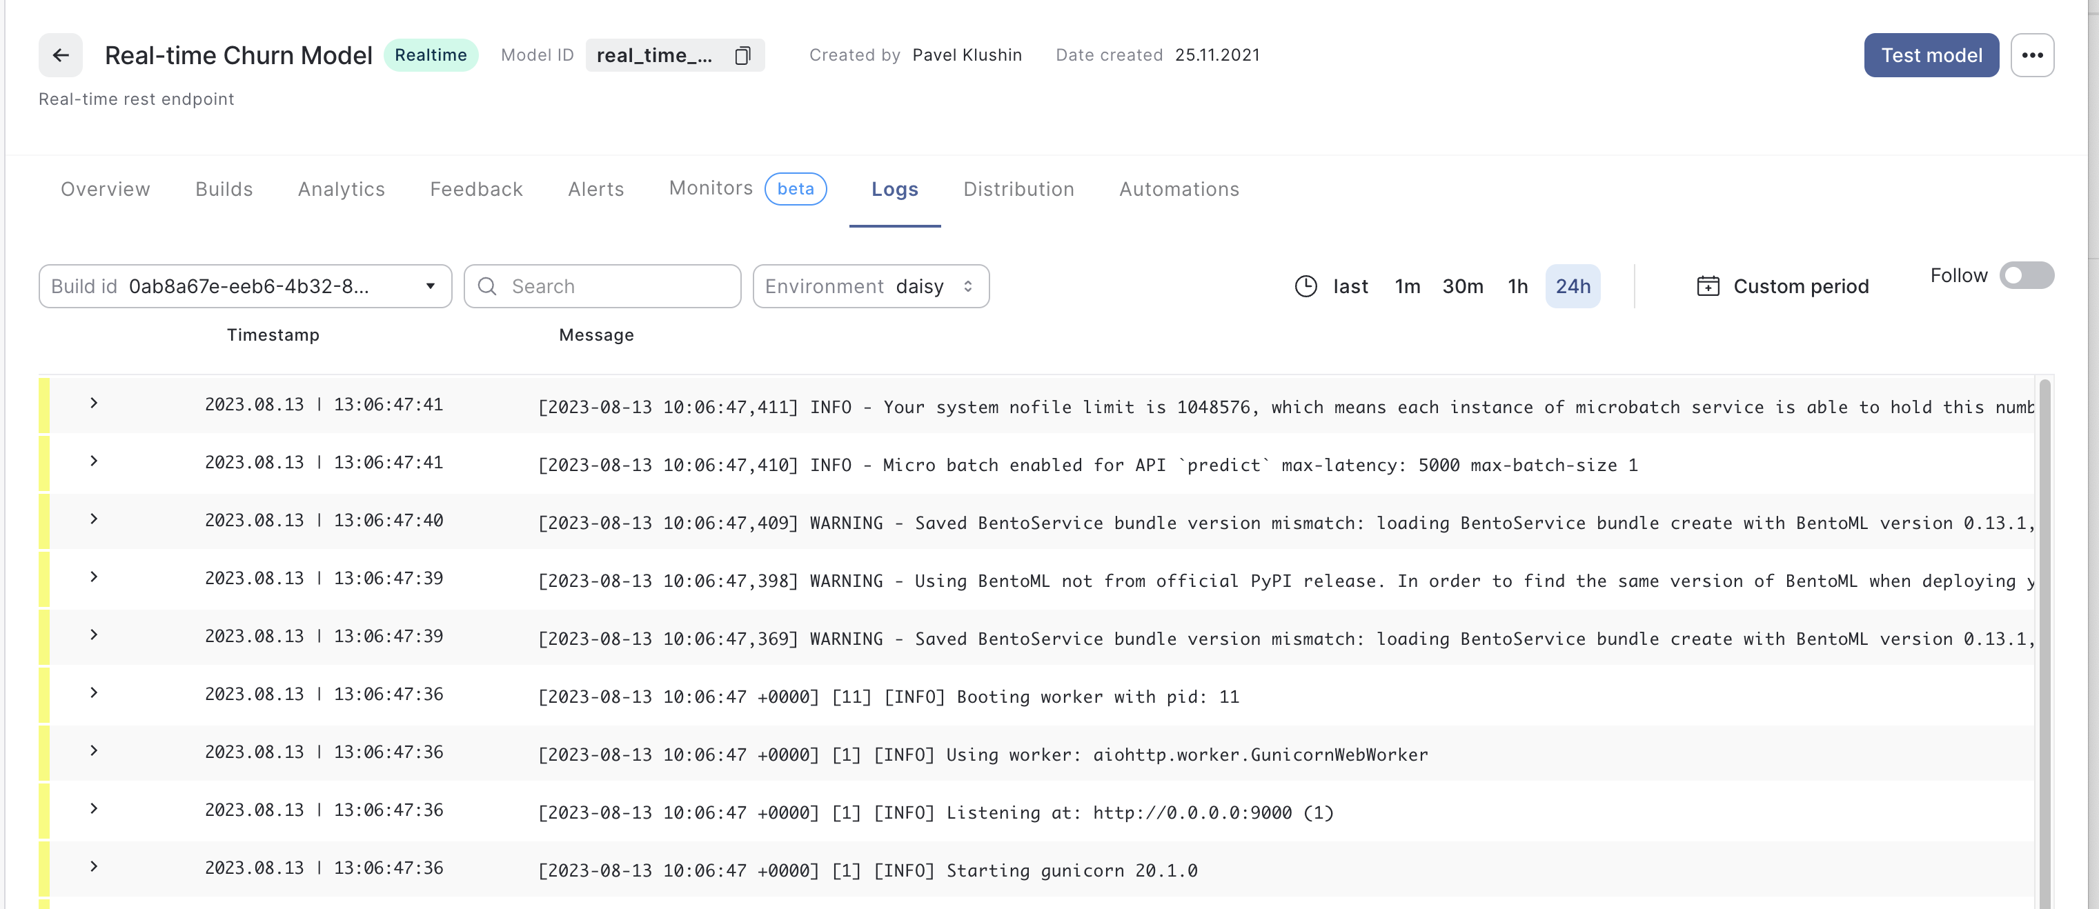Copy the model ID
The image size is (2099, 909).
tap(742, 55)
